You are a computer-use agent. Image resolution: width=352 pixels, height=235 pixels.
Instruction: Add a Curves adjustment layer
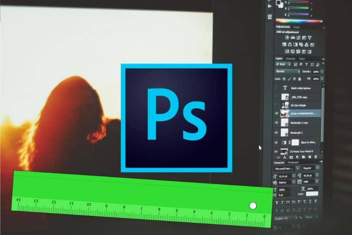(x=298, y=38)
